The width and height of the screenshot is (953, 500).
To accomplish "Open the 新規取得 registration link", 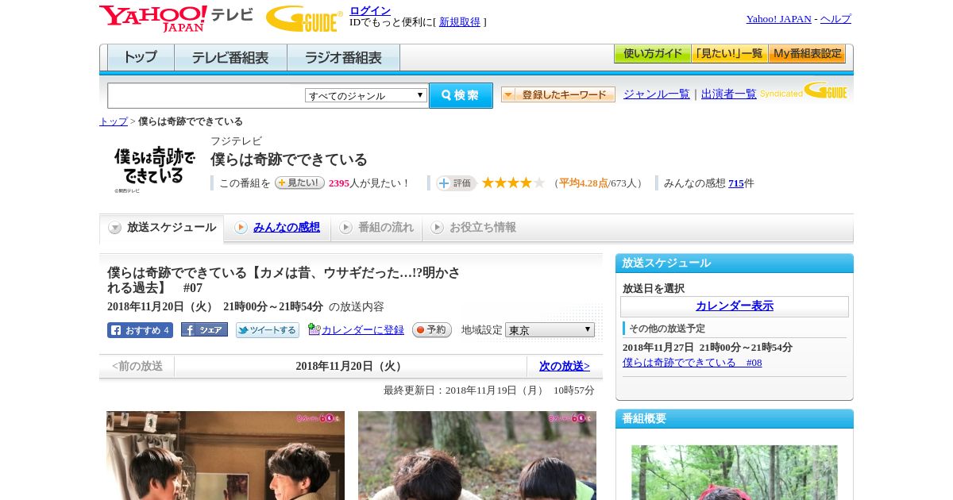I will click(460, 22).
